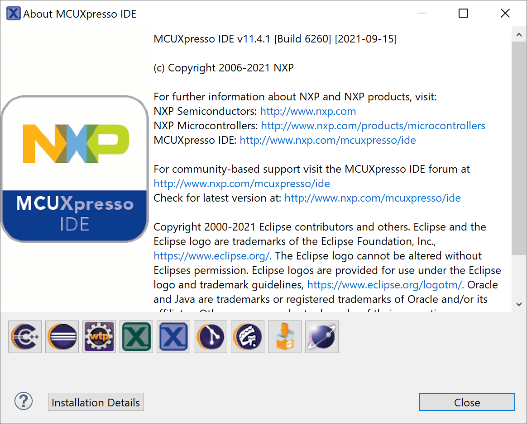Open the NXP Microcontrollers products link
Image resolution: width=527 pixels, height=424 pixels.
pos(373,126)
